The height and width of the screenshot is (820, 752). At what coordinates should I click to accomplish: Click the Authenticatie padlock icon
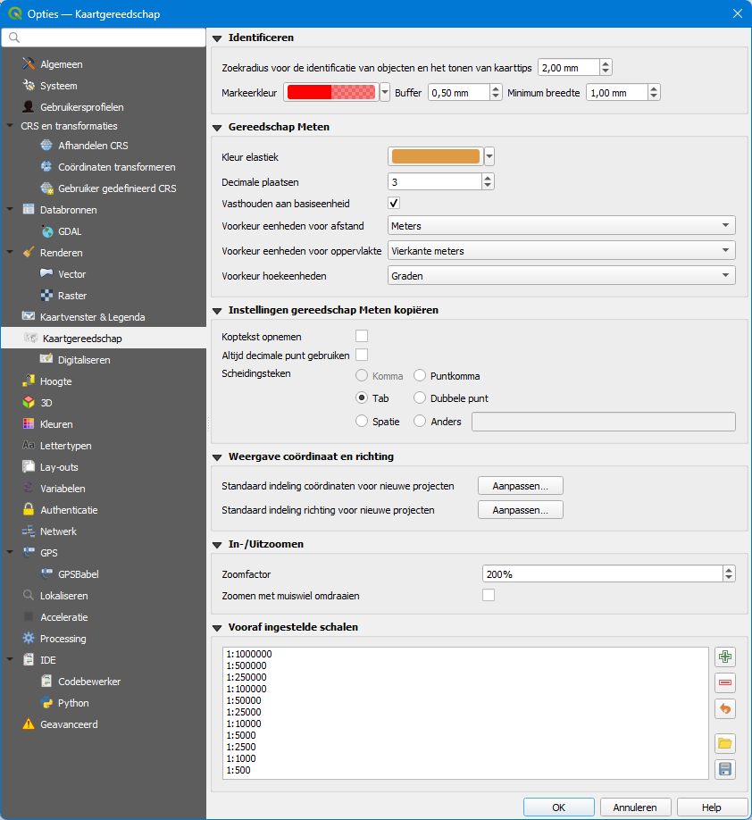(29, 509)
